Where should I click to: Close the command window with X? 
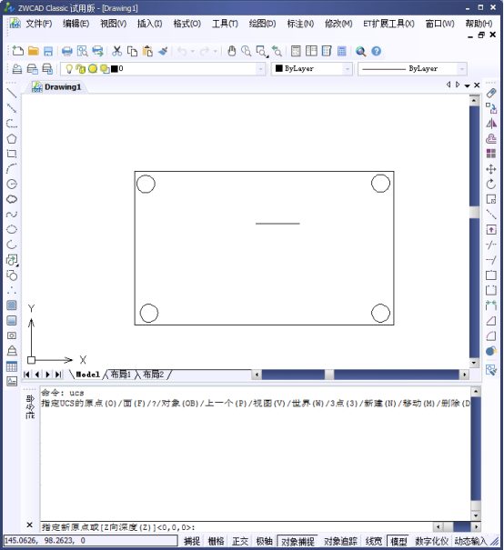(x=29, y=525)
